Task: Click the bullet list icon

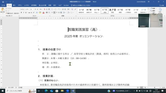Action: [52, 9]
